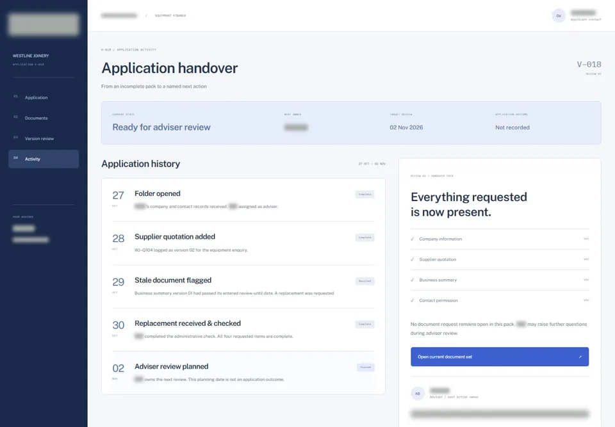
Task: Click the Ready for adviser review status
Action: 161,127
